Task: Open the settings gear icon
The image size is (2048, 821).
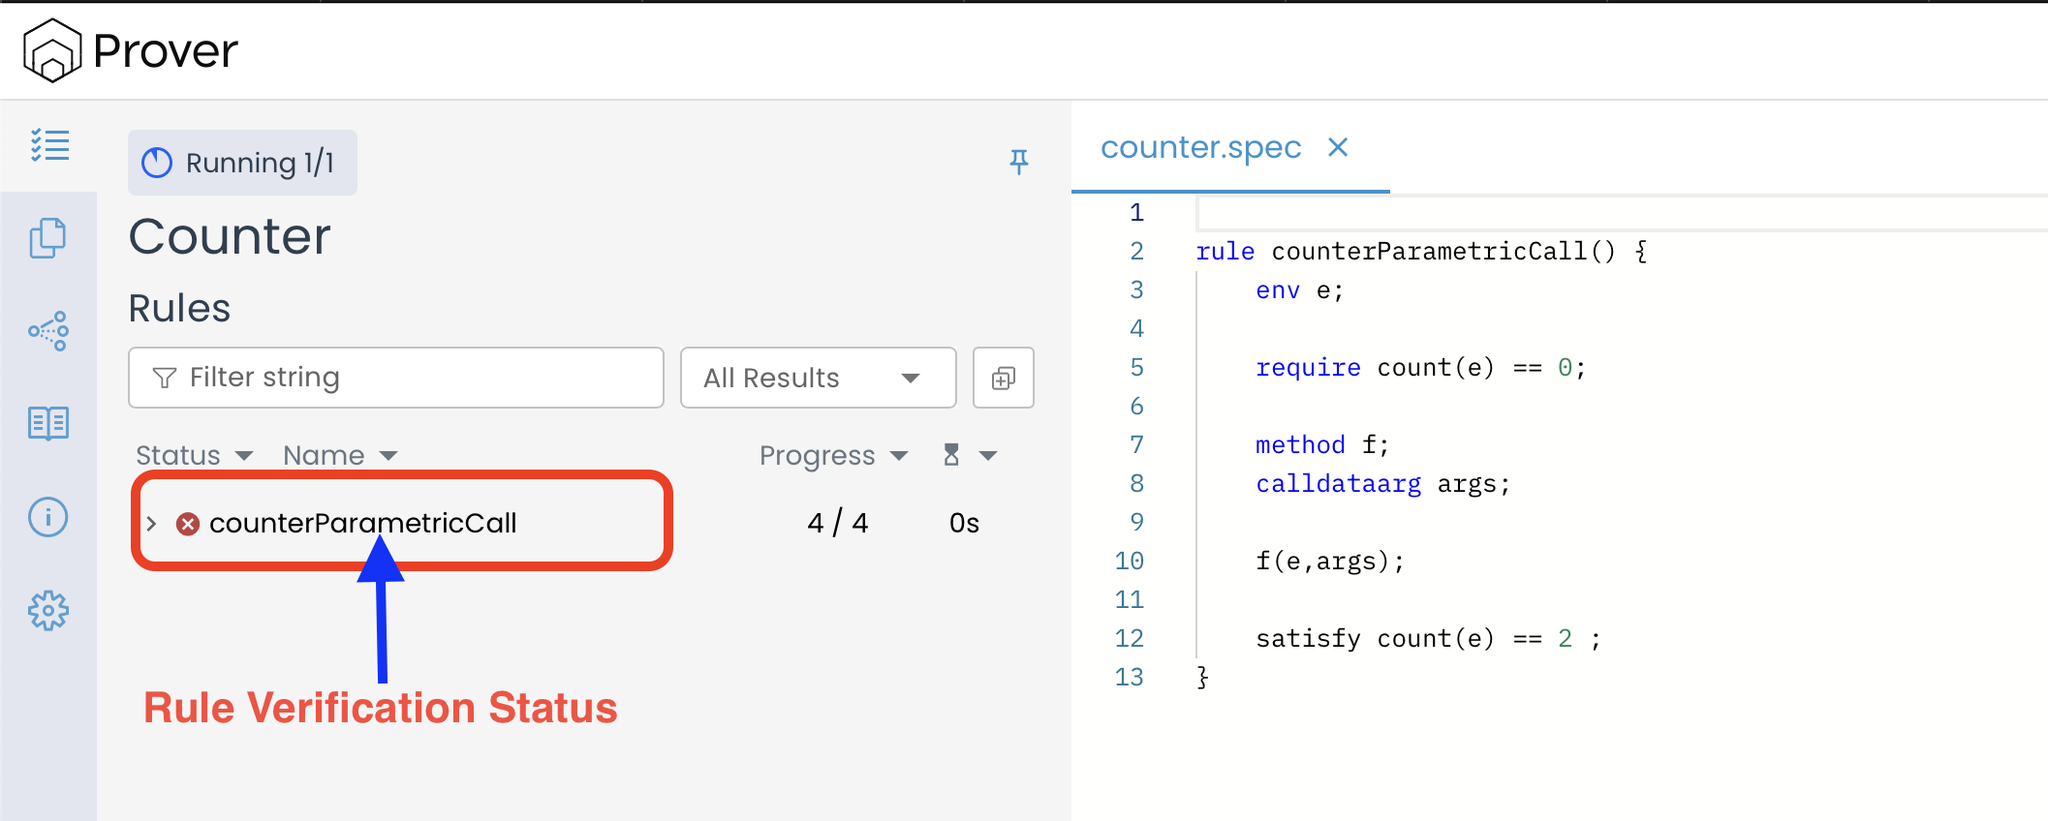Action: click(x=48, y=611)
